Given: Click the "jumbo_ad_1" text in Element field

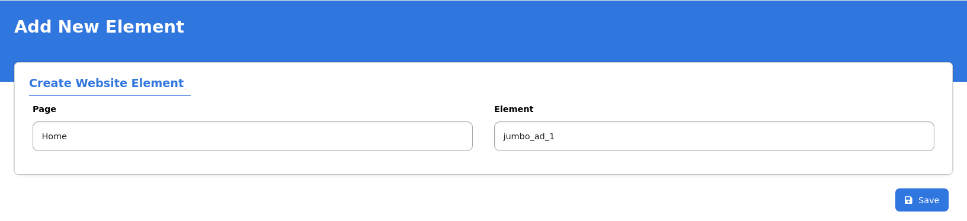Looking at the screenshot, I should pyautogui.click(x=529, y=136).
